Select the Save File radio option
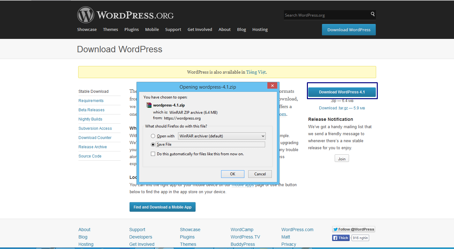The image size is (454, 249). pos(153,144)
